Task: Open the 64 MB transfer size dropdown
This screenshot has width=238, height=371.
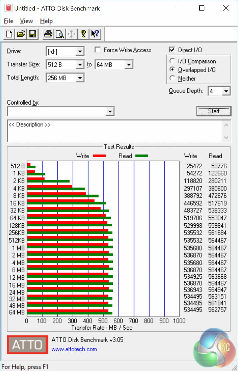Action: [x=129, y=64]
